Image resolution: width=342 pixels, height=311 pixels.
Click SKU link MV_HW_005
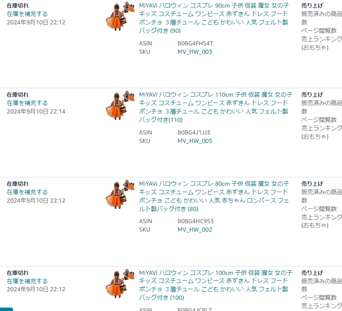195,141
